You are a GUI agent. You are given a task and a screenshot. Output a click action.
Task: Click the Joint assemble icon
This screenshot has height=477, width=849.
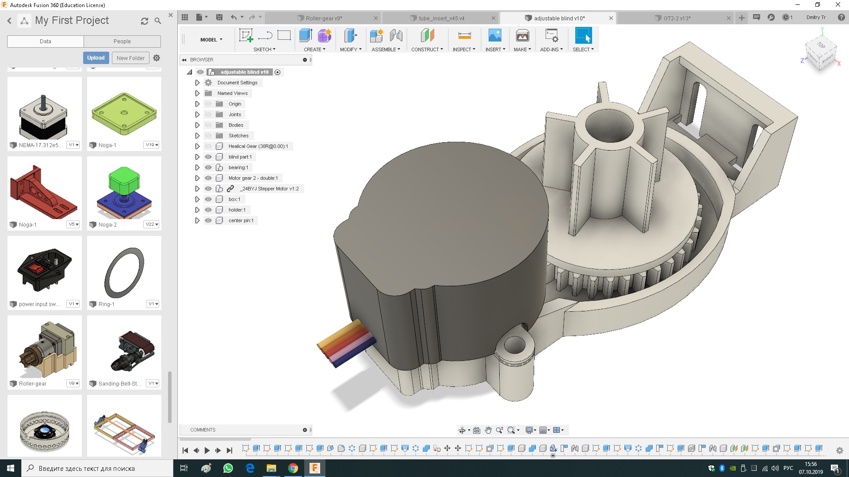pos(396,36)
